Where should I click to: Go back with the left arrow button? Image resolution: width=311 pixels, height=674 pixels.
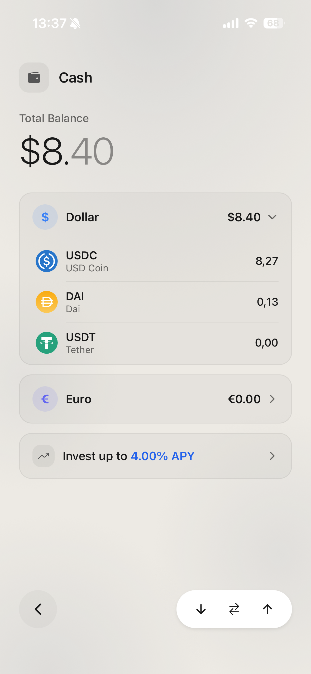[38, 609]
